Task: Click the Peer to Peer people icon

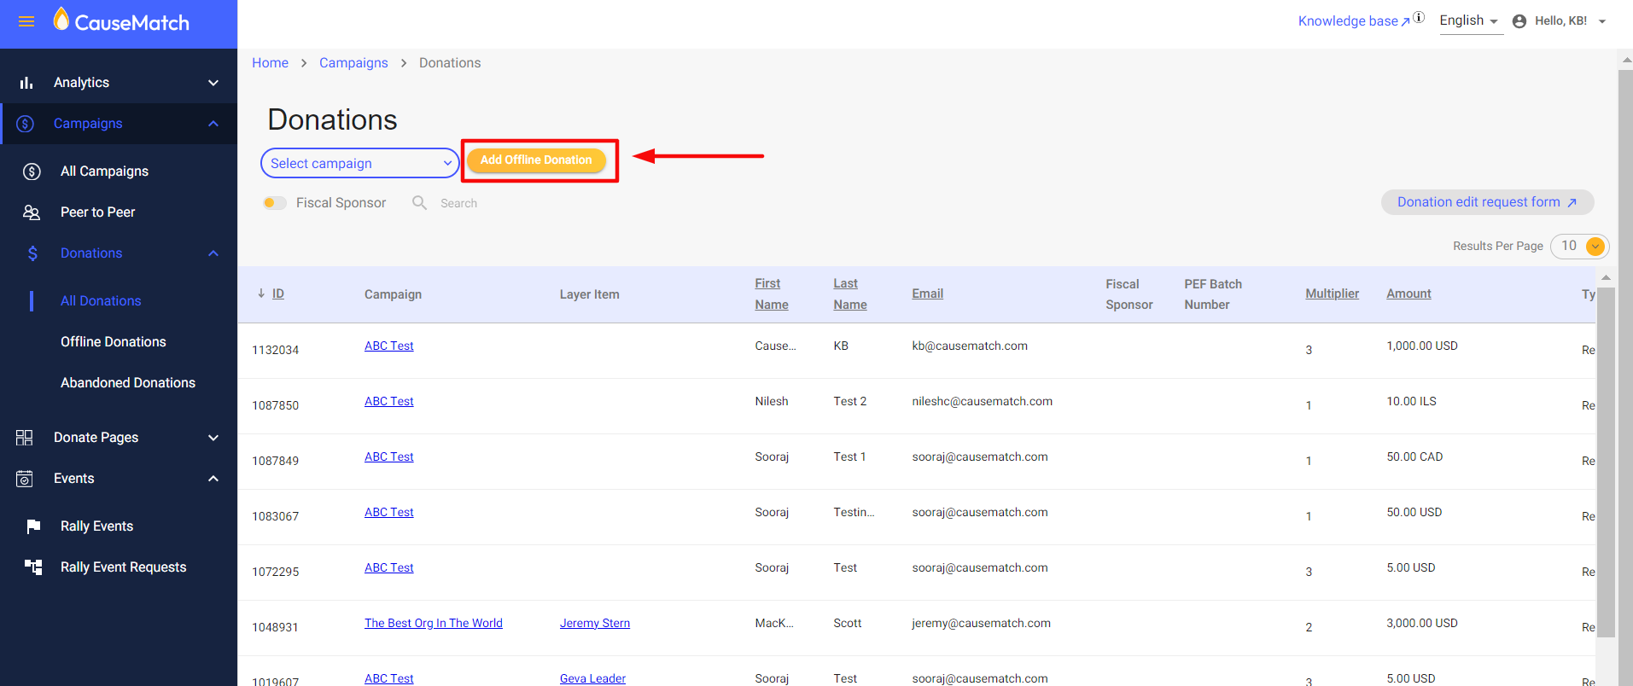Action: click(x=32, y=212)
